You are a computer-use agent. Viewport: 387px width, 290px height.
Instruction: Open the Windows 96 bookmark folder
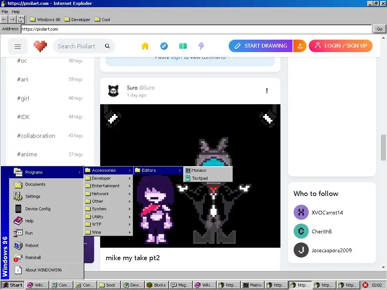pyautogui.click(x=45, y=20)
